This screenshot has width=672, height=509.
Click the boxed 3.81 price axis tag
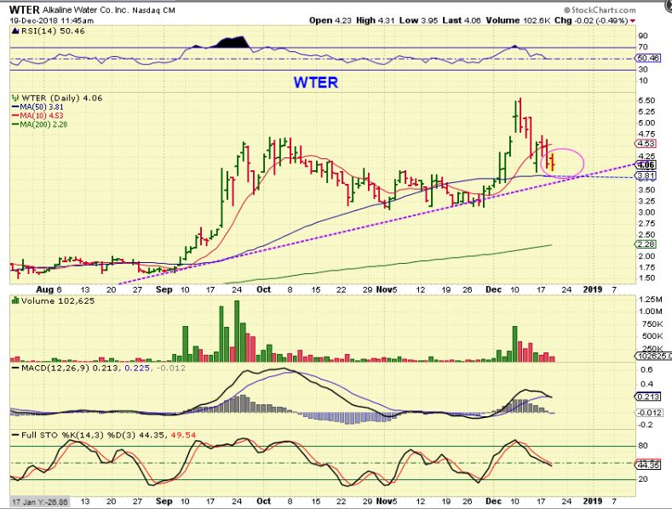tap(646, 175)
